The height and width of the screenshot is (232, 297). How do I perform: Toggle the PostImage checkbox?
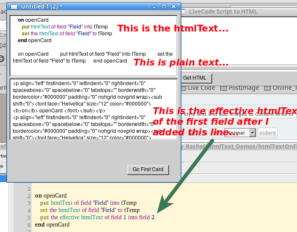224,88
